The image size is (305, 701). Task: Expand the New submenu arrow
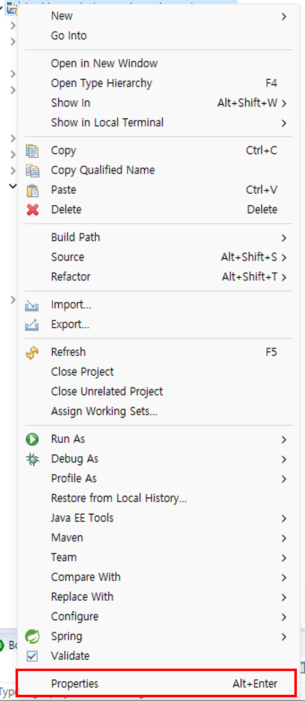284,17
